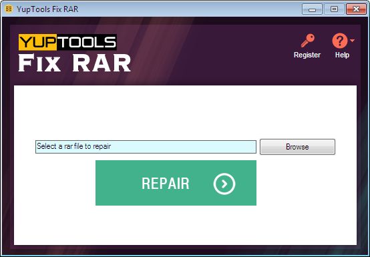370x257 pixels.
Task: Click the Fix RAR heading text
Action: 75,63
